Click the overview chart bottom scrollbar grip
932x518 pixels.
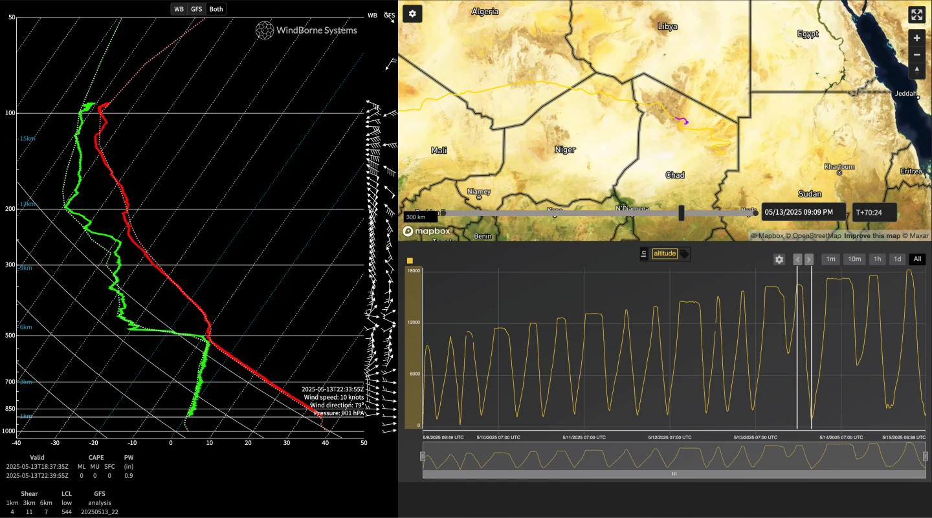point(674,474)
